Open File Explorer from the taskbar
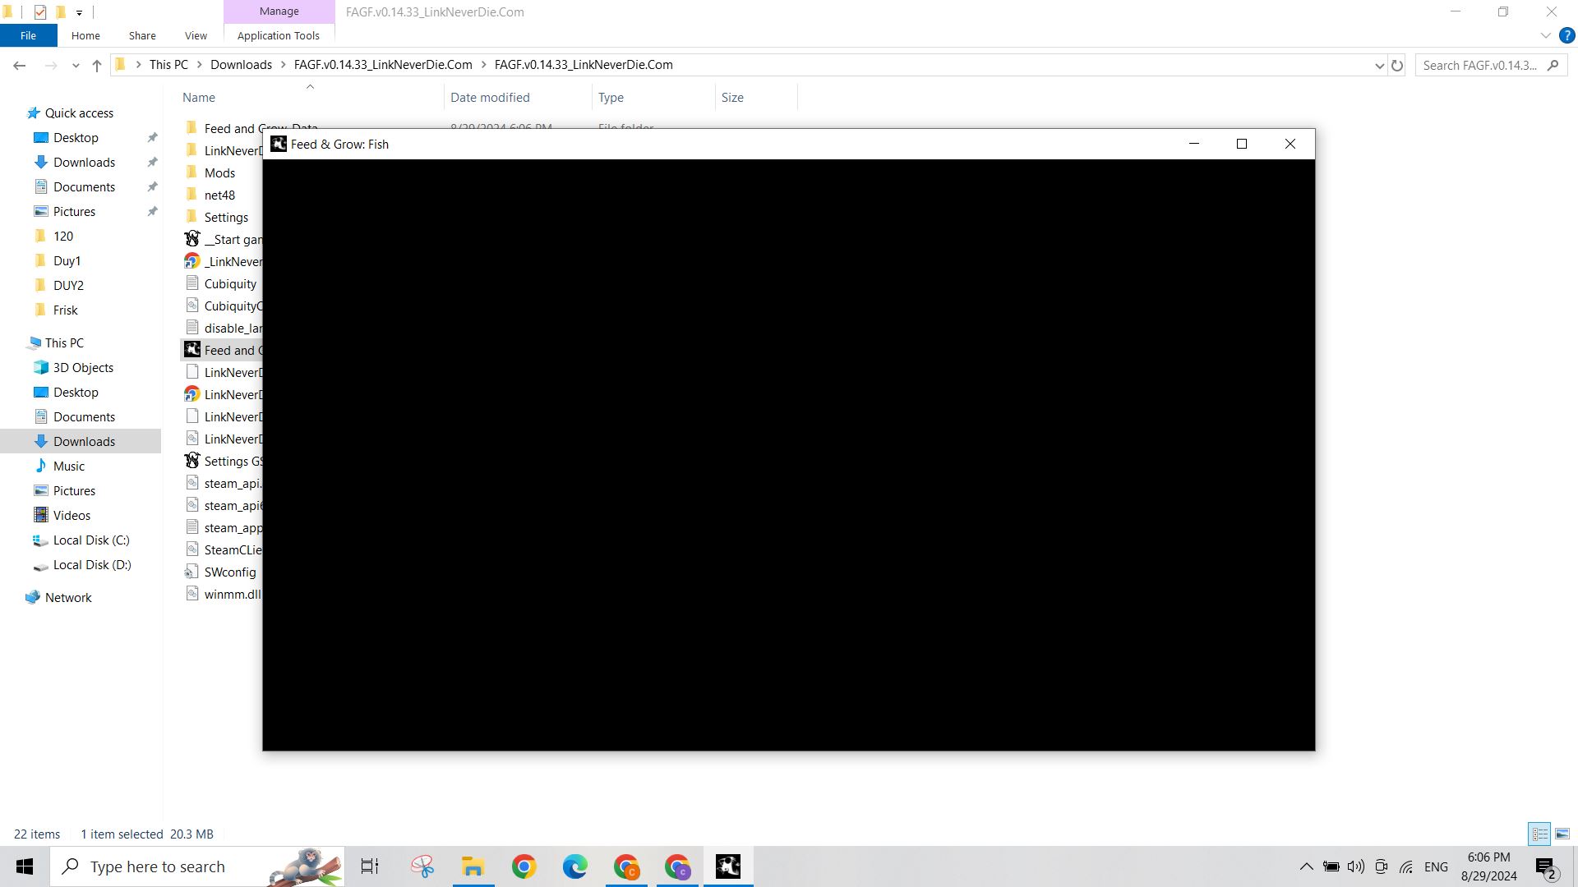 [x=473, y=866]
